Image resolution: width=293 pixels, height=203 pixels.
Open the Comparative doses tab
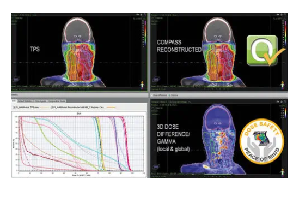tap(57, 101)
